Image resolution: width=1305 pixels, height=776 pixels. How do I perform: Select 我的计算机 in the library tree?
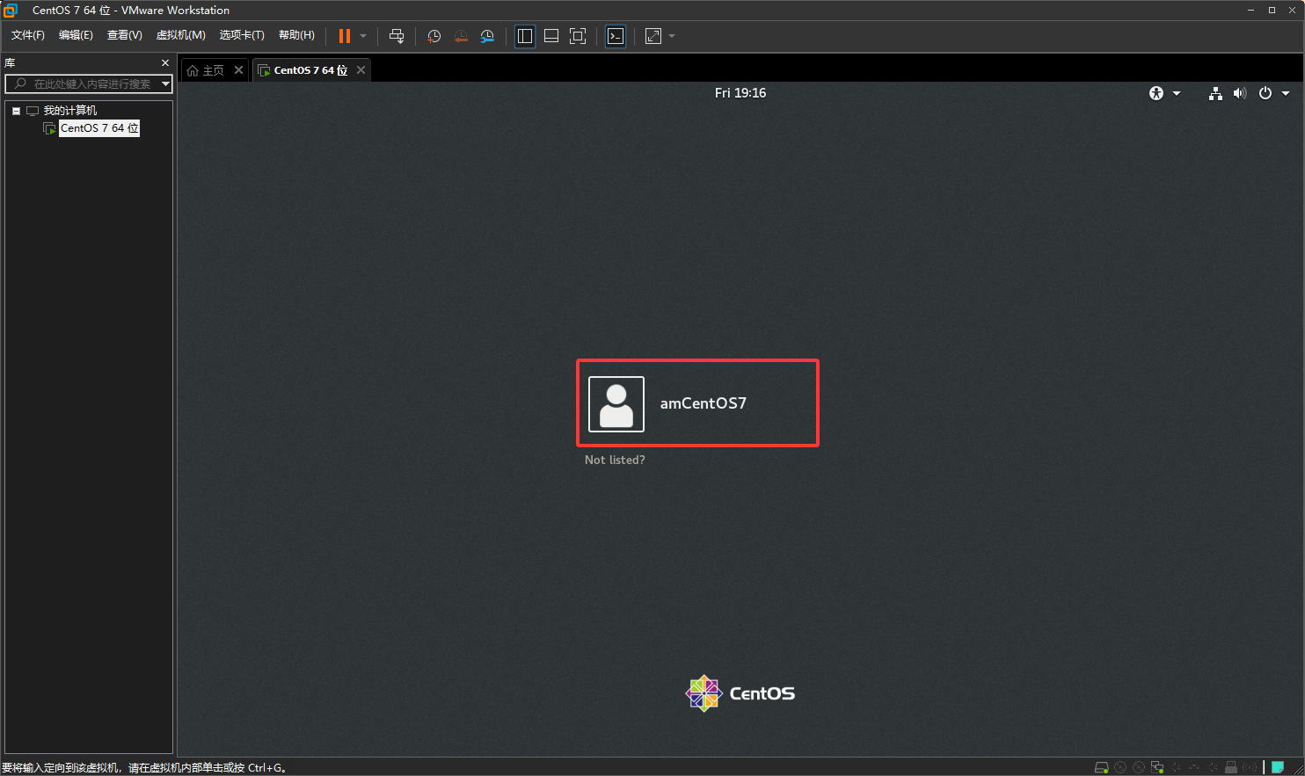coord(70,111)
